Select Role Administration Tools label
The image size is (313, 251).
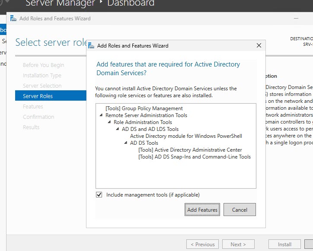[x=143, y=122]
